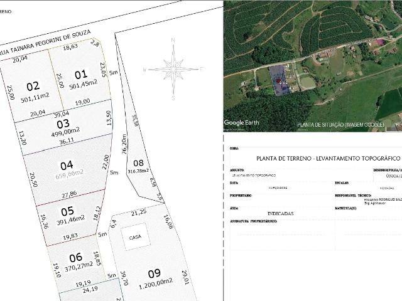The width and height of the screenshot is (402, 301).
Task: Click caption 'PLANTA DE SITUAÇÃO (IMAGEM GOOGLE)'
Action: [x=340, y=125]
